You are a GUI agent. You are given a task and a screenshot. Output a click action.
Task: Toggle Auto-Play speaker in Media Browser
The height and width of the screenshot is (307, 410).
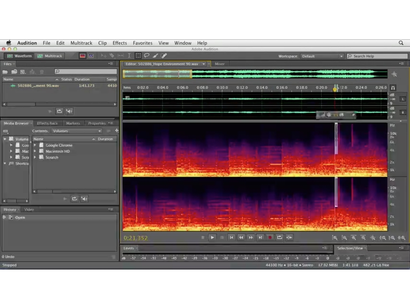(84, 199)
